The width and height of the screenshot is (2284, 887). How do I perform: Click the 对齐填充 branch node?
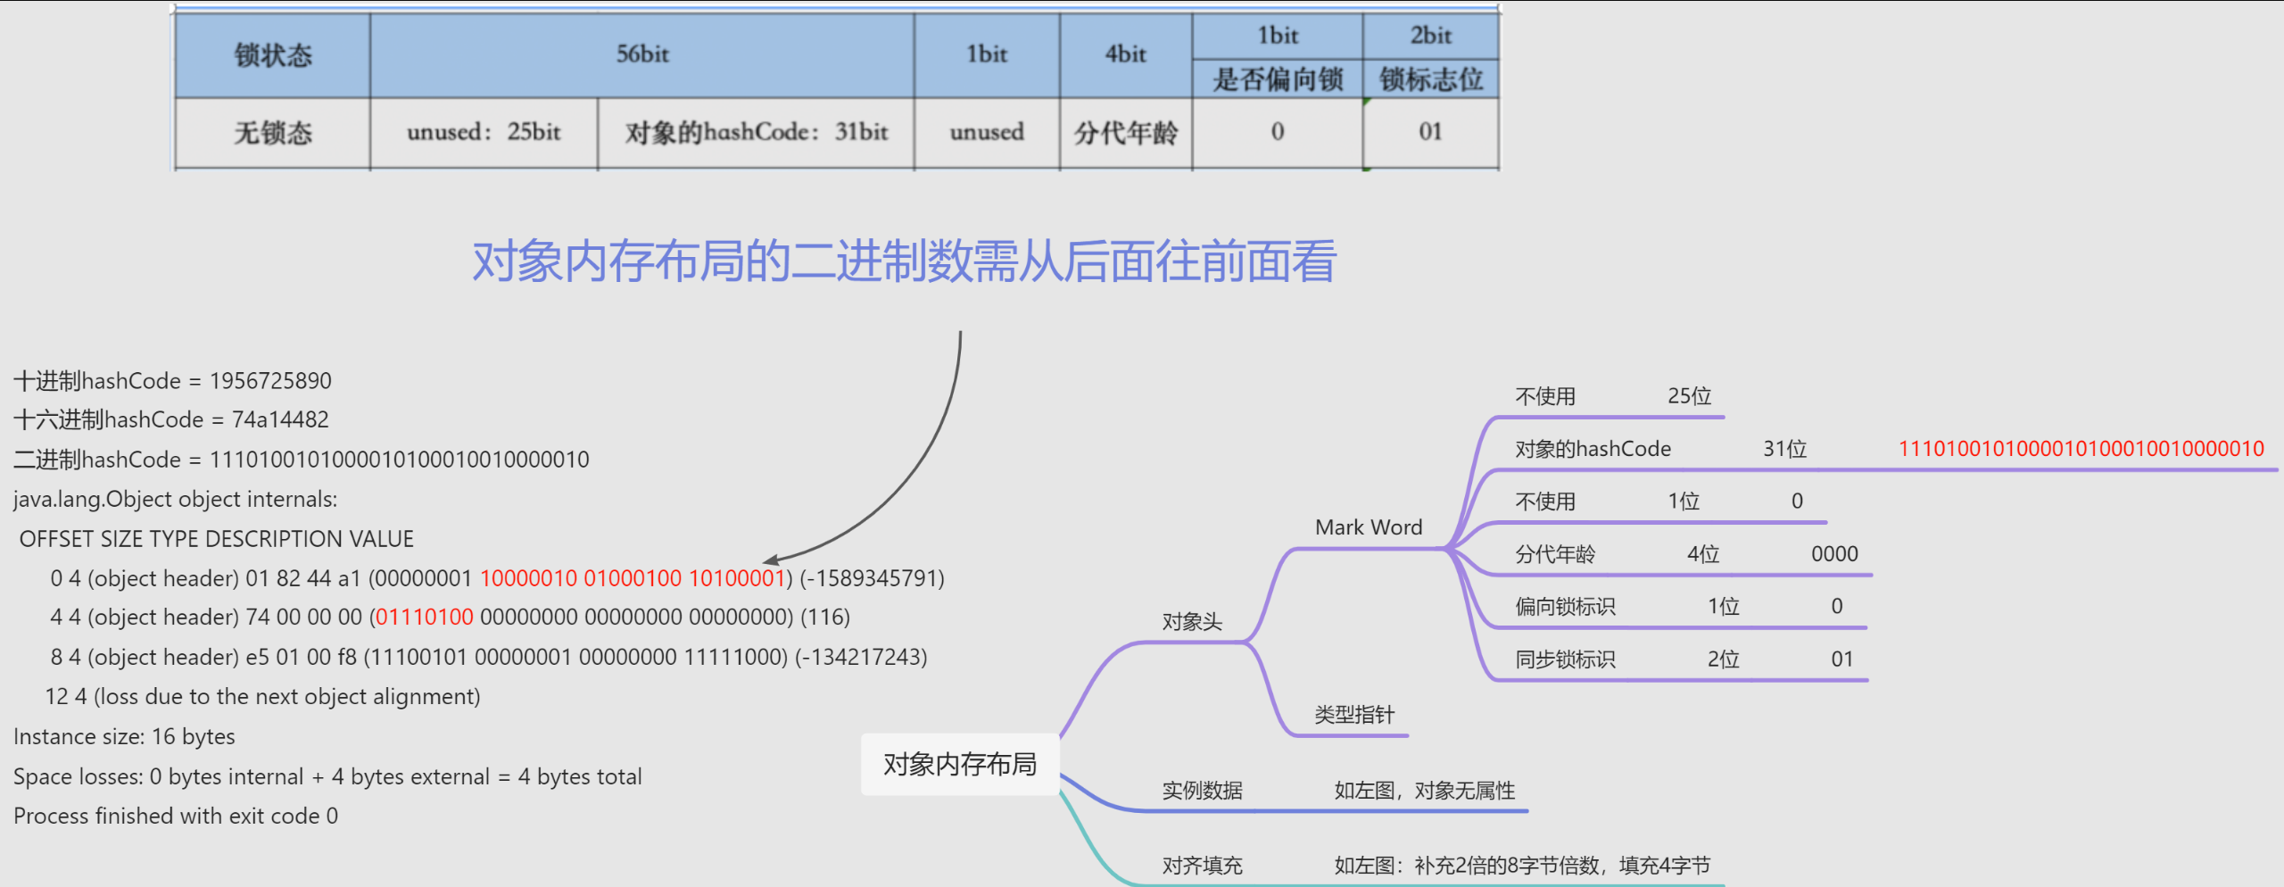pos(1202,865)
